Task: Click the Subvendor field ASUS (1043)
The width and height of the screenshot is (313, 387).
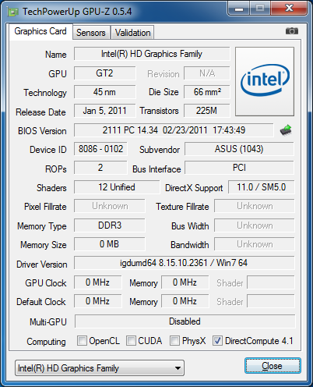Action: coord(239,149)
